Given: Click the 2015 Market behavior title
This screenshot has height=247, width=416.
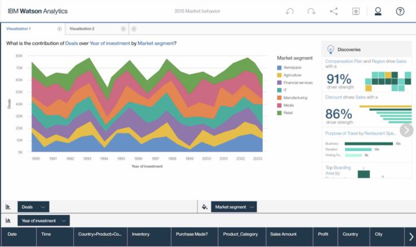Looking at the screenshot, I should [197, 11].
